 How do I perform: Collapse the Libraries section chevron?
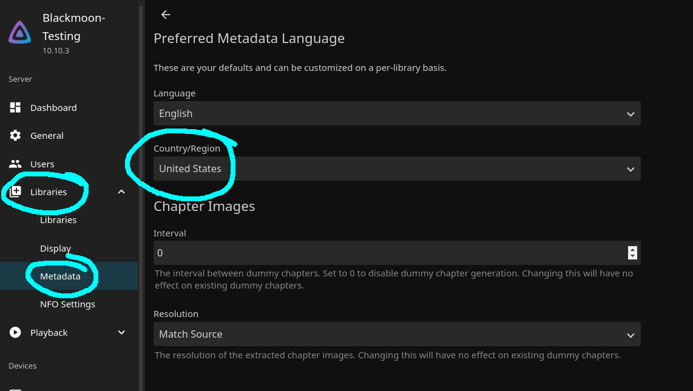121,192
